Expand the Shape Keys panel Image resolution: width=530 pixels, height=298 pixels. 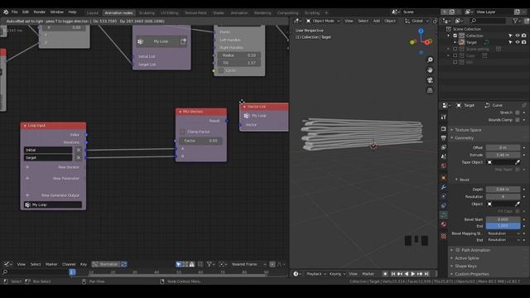[465, 267]
